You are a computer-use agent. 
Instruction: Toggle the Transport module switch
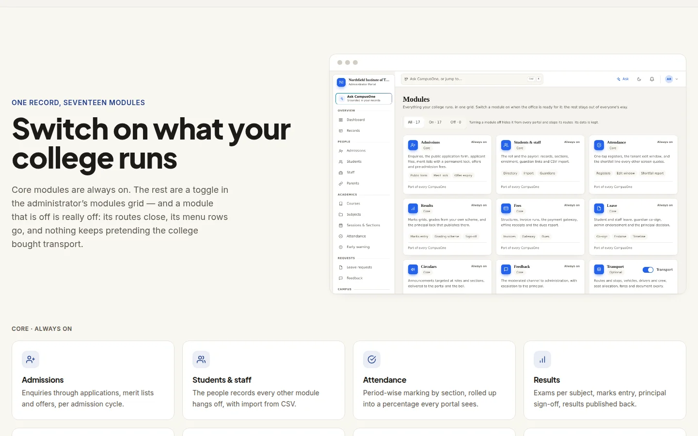click(x=648, y=270)
